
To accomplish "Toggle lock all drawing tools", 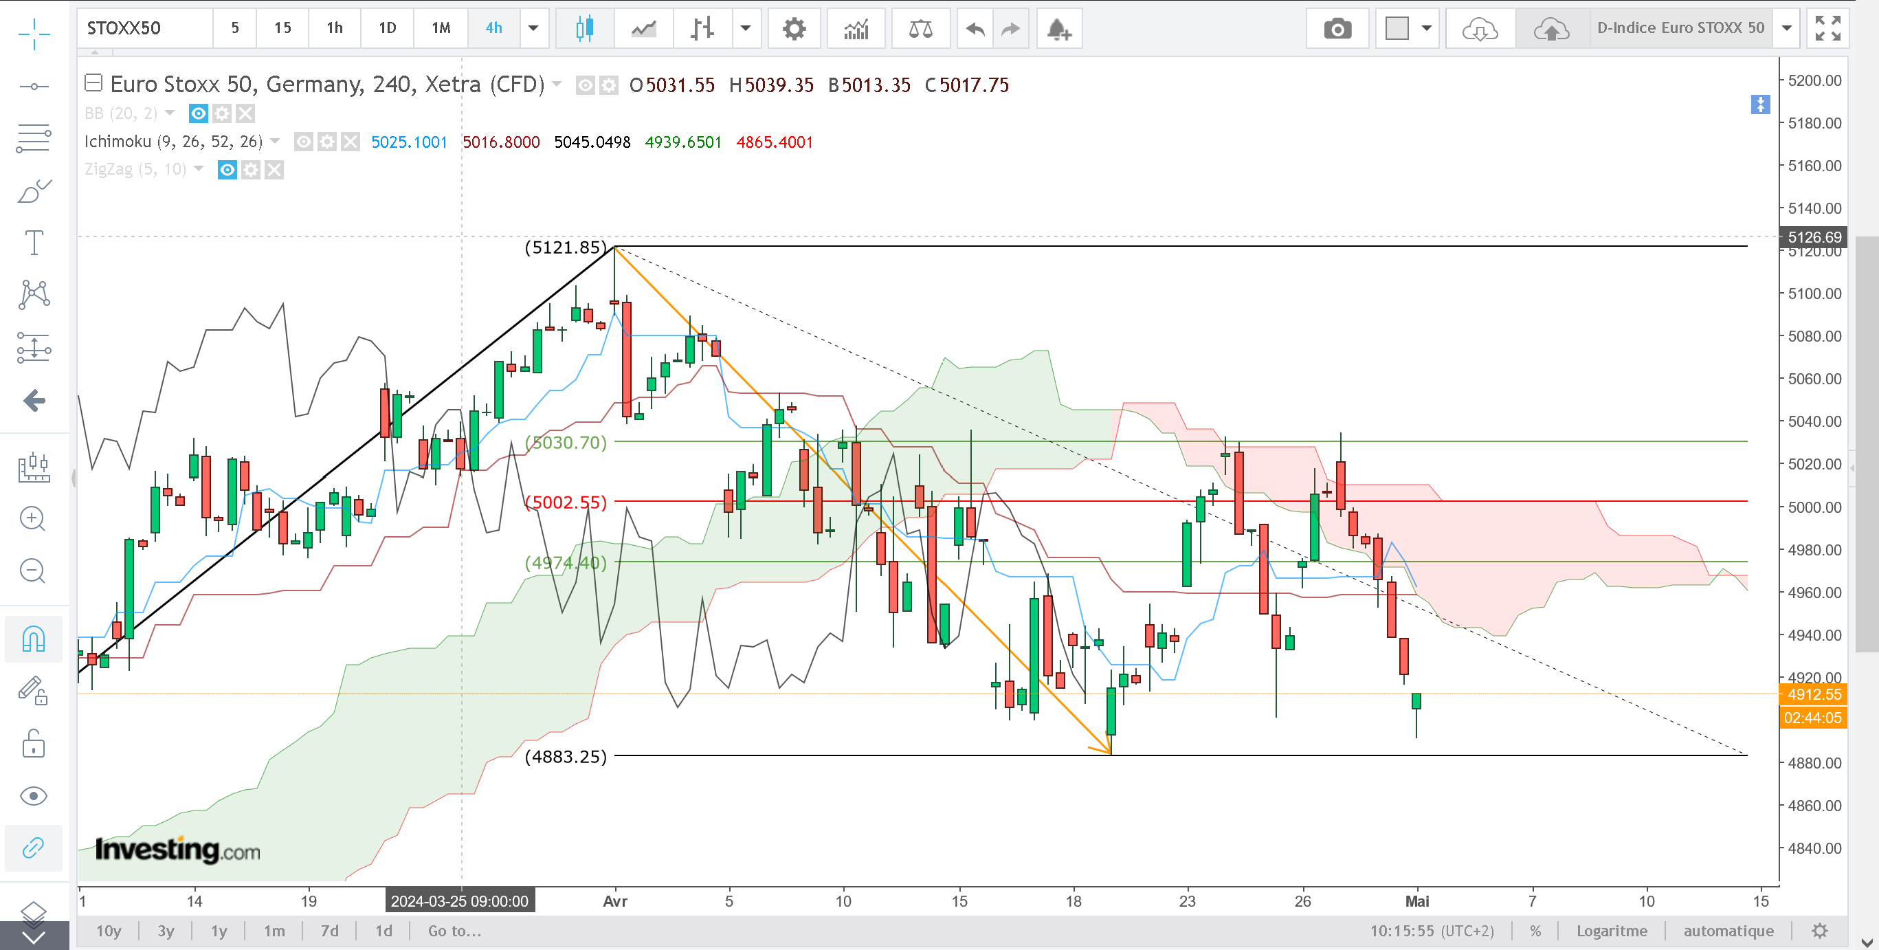I will 34,744.
